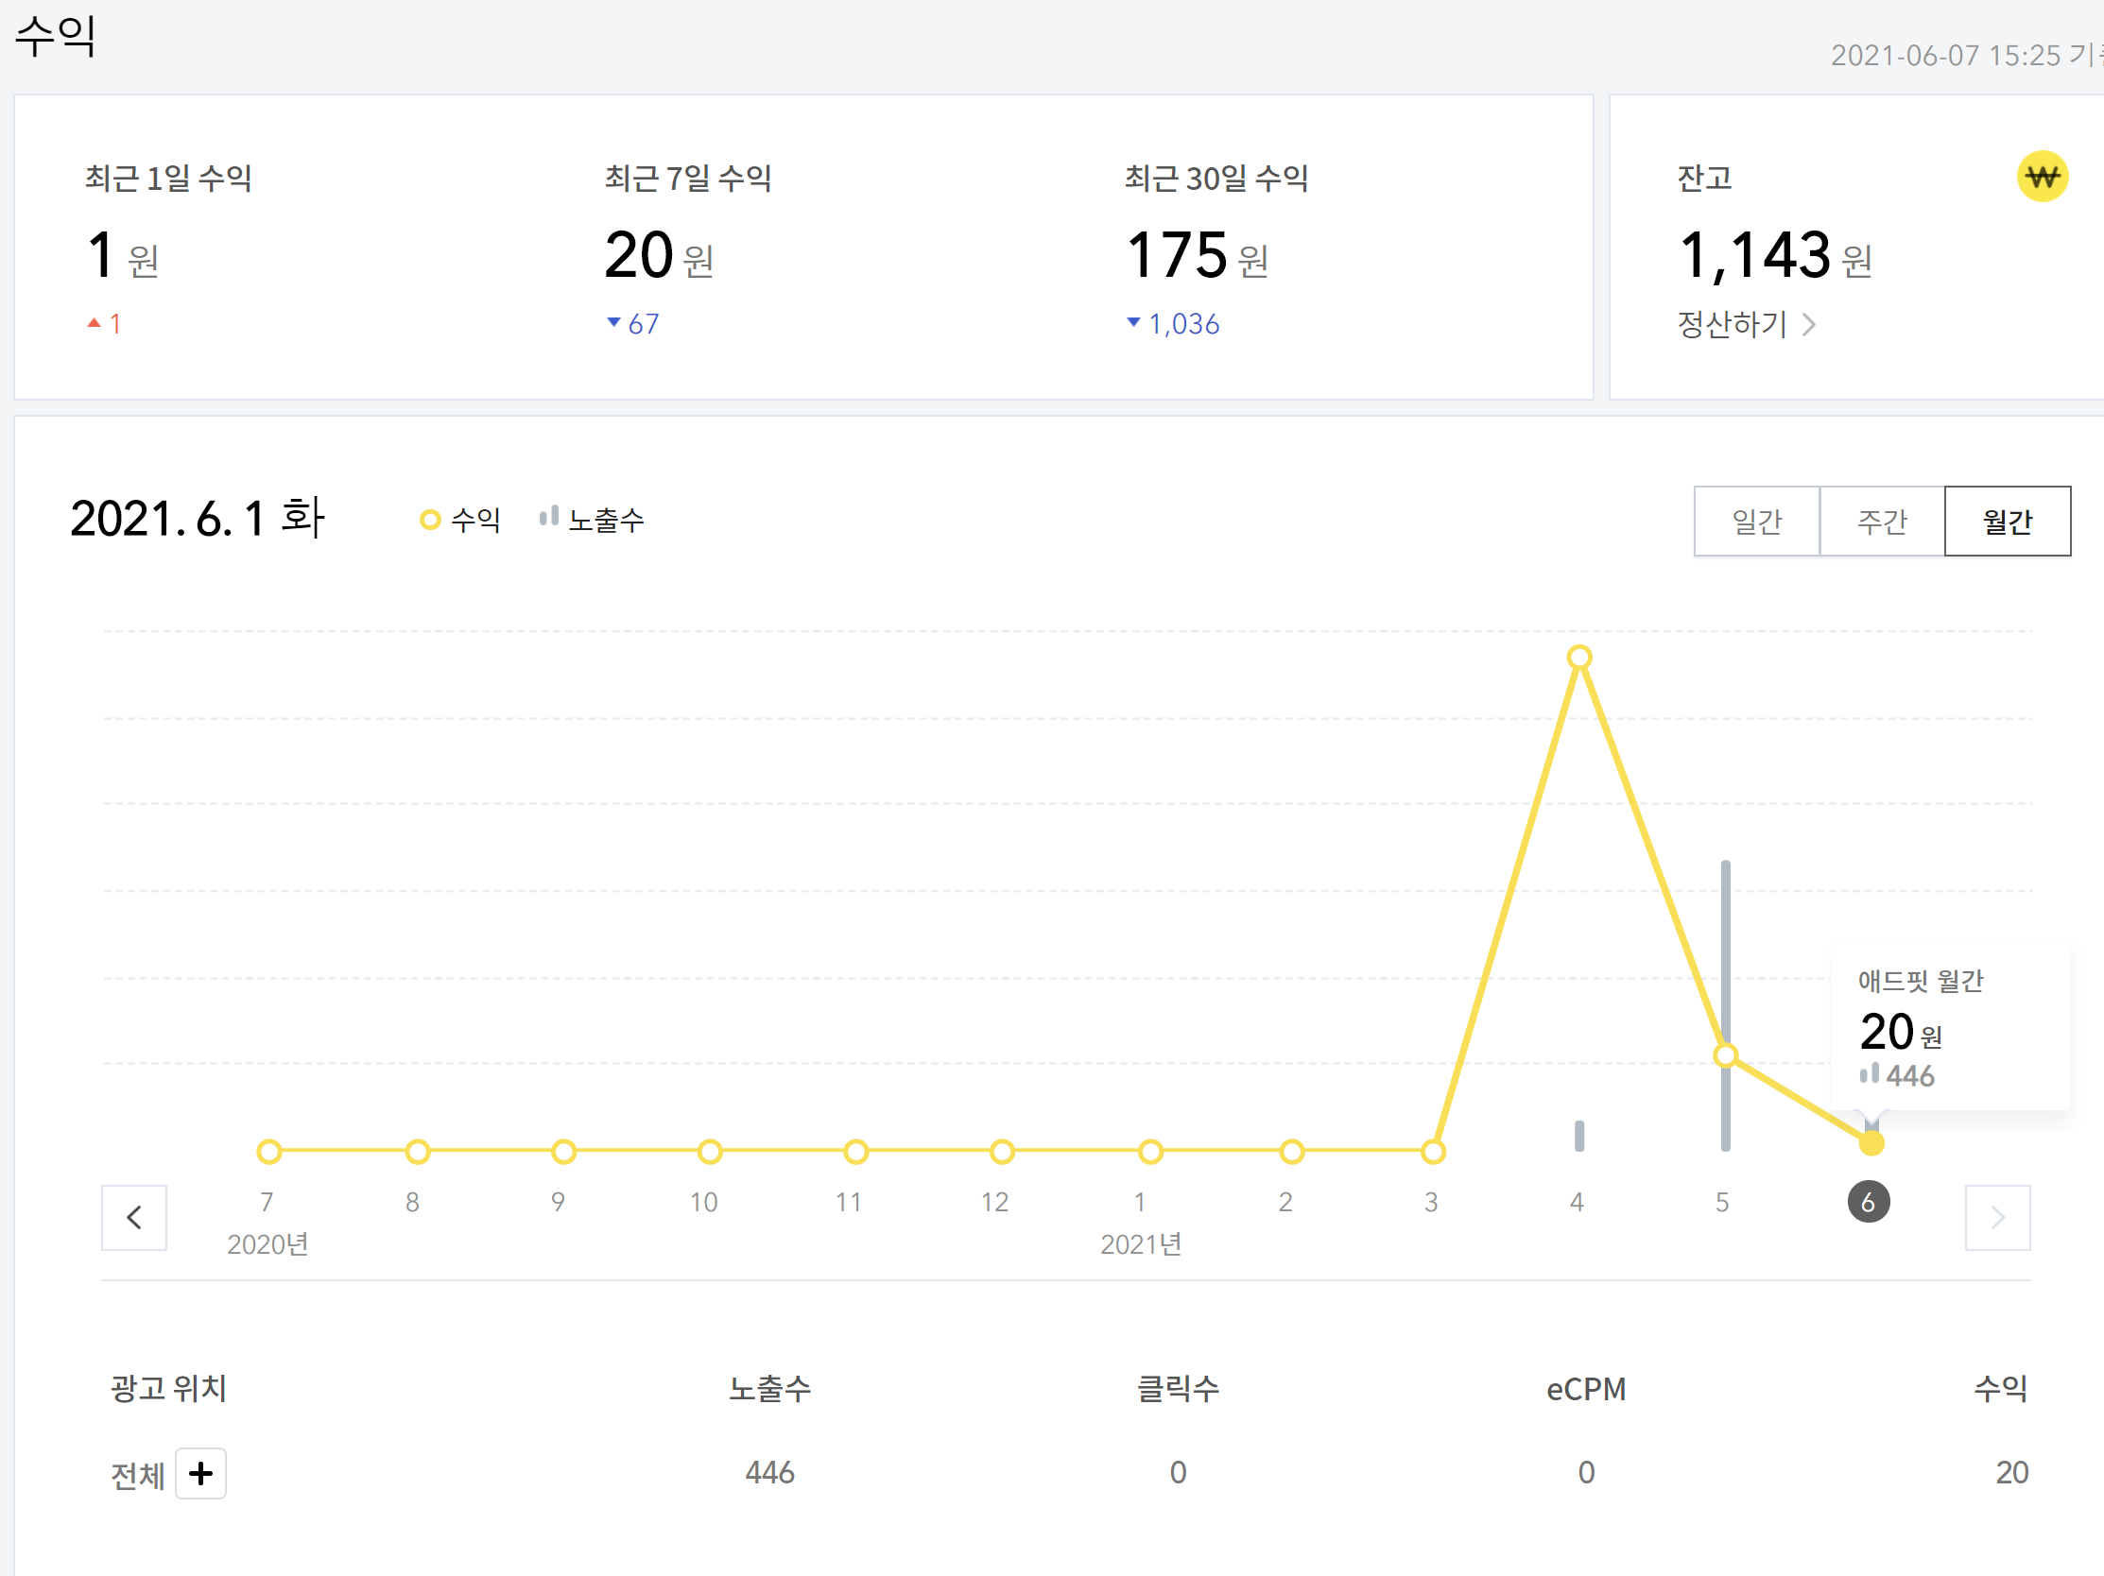
Task: Click the eCPM column header
Action: tap(1586, 1389)
